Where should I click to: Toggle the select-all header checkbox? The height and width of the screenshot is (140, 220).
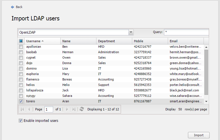21,41
